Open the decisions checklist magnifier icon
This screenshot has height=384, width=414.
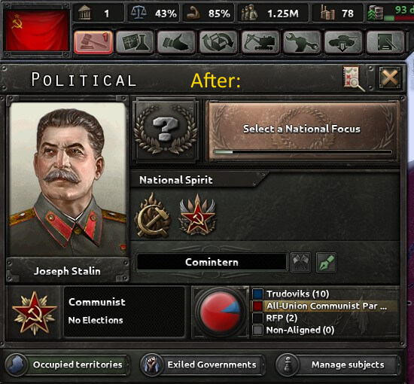click(353, 78)
